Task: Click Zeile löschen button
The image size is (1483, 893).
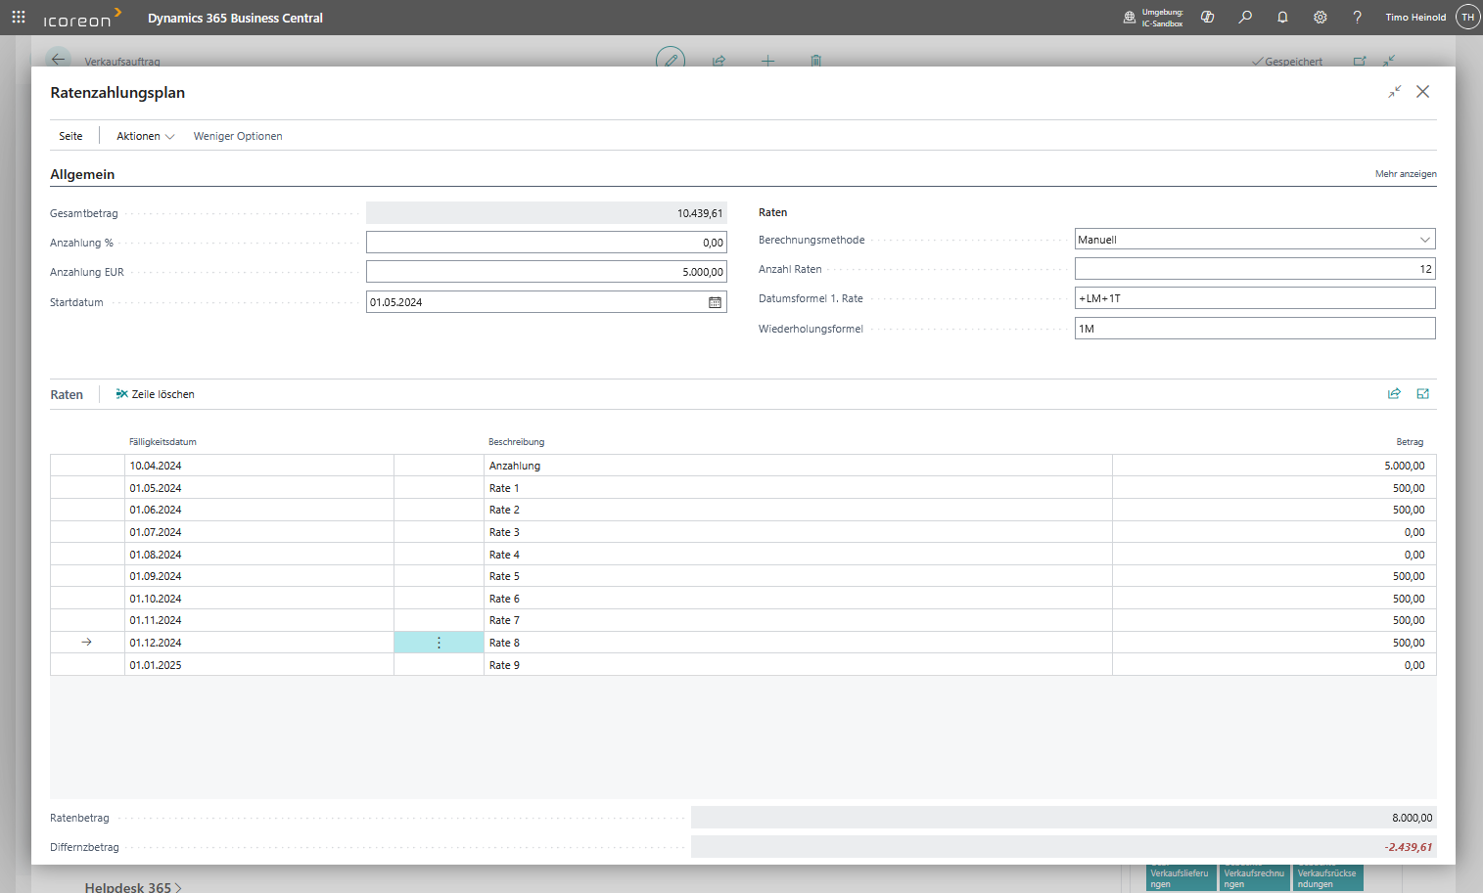Action: coord(155,394)
